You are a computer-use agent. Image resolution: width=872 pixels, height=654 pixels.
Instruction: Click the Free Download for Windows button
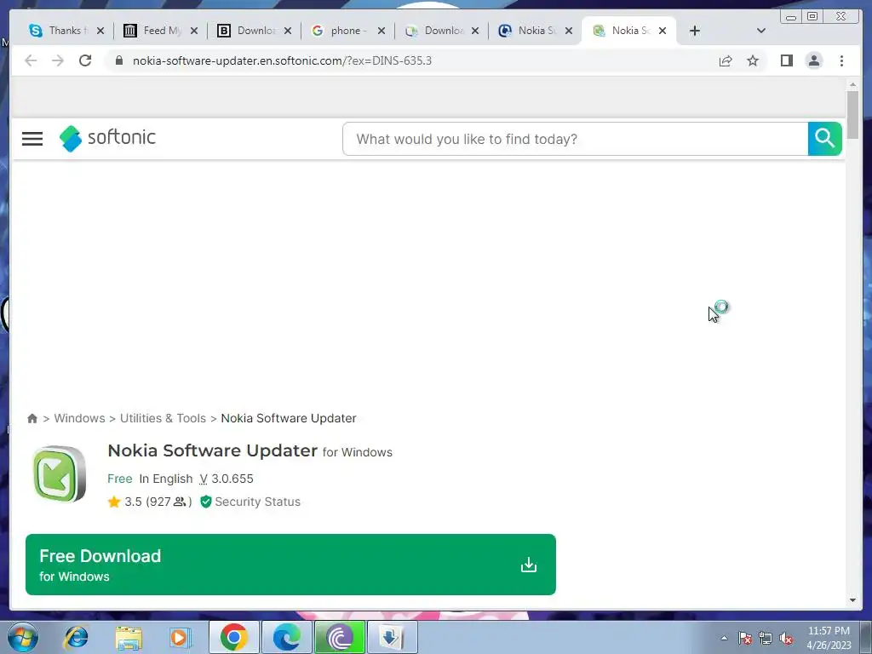coord(291,565)
